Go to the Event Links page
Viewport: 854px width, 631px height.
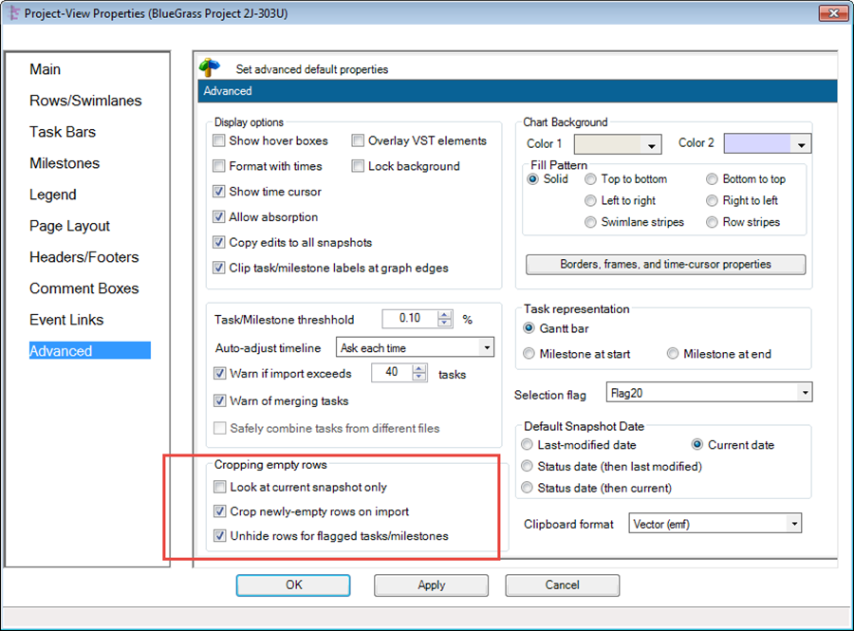point(66,320)
